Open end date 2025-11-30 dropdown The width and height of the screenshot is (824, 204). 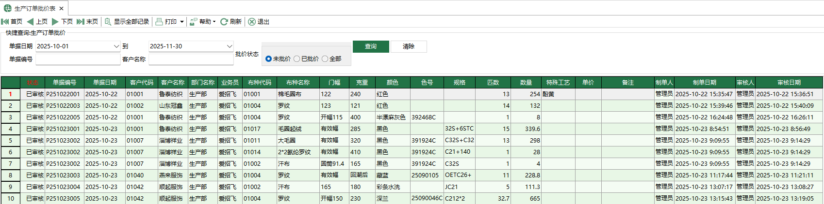coord(230,46)
